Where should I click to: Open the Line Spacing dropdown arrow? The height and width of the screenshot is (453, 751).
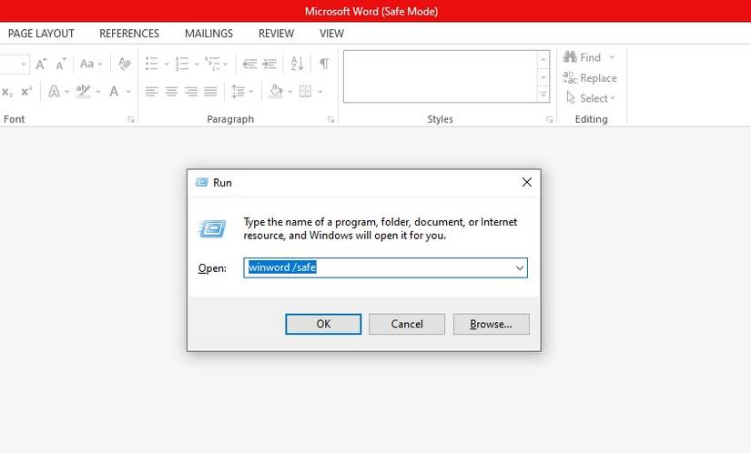tap(251, 91)
